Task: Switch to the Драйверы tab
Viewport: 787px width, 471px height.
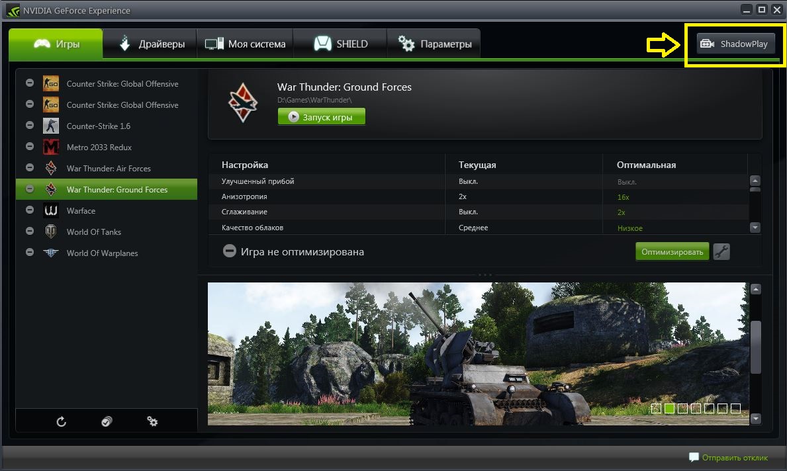Action: (x=150, y=44)
